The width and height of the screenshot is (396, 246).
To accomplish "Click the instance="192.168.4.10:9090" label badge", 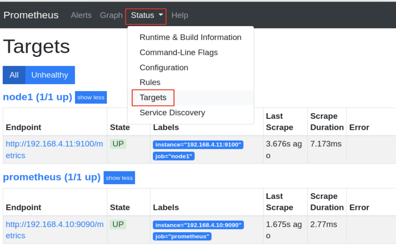I will 198,225.
